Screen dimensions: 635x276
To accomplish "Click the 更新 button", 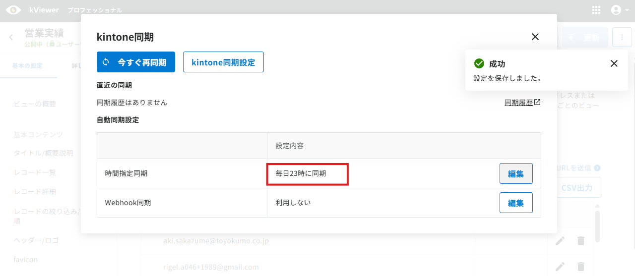I will 585,37.
